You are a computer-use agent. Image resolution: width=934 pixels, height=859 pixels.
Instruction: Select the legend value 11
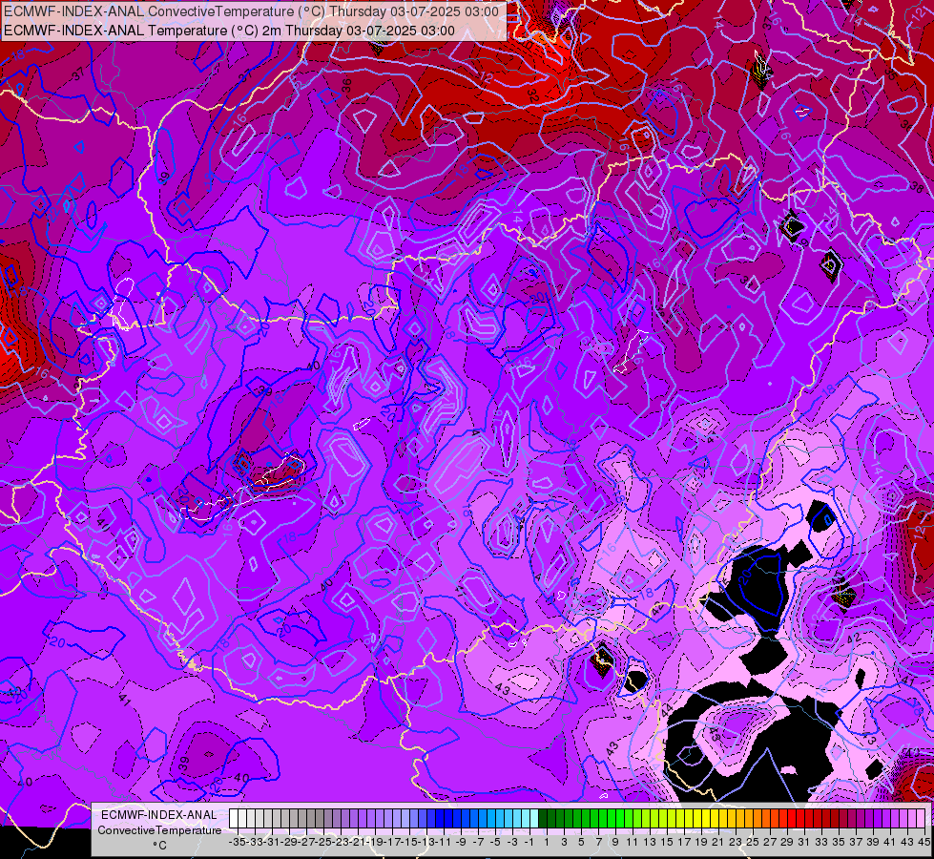click(x=632, y=842)
